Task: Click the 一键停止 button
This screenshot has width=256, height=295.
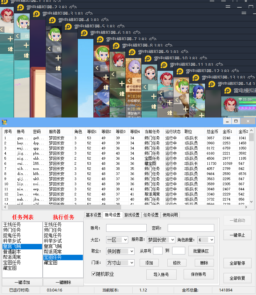Action: coord(238,235)
